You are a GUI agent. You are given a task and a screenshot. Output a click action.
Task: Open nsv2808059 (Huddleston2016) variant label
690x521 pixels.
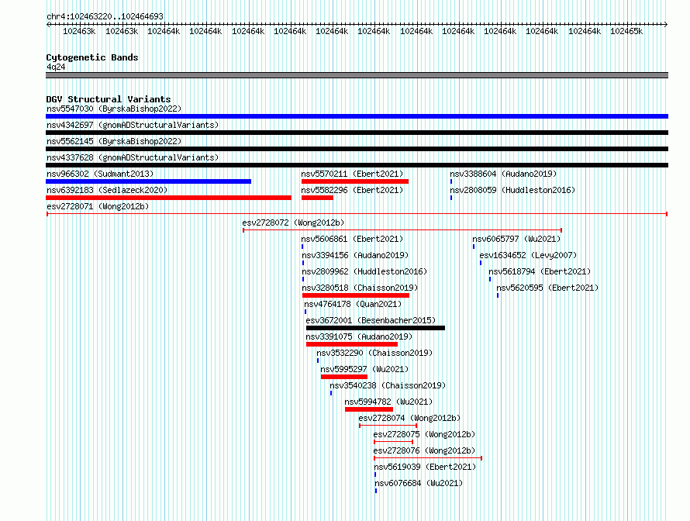point(512,190)
